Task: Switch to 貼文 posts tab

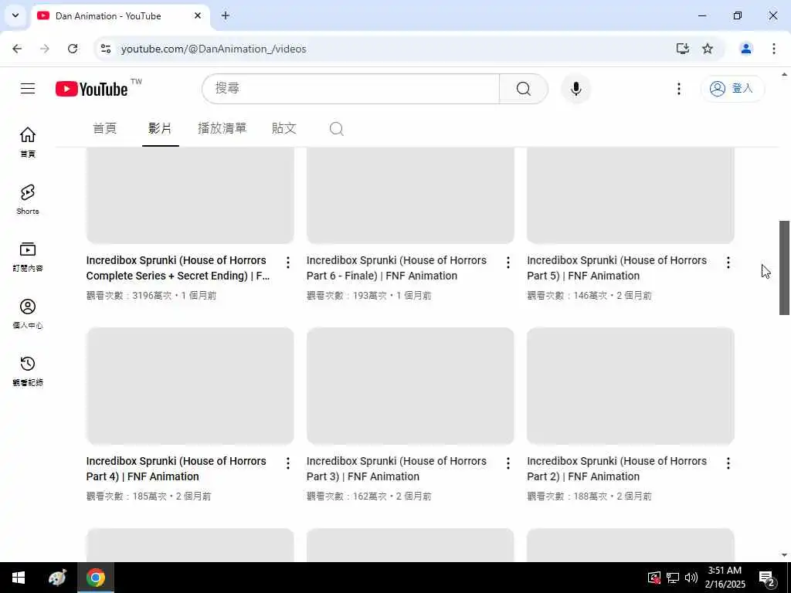Action: (283, 128)
